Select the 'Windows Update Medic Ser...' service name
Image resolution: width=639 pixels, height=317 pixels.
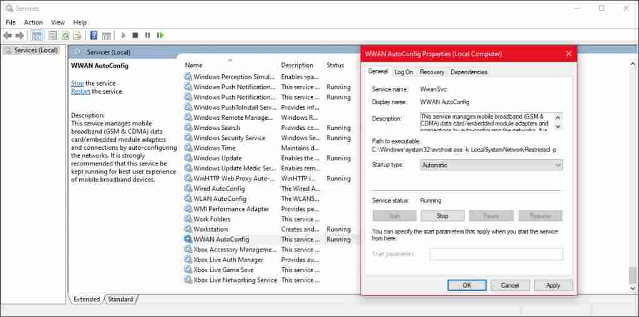coord(235,168)
